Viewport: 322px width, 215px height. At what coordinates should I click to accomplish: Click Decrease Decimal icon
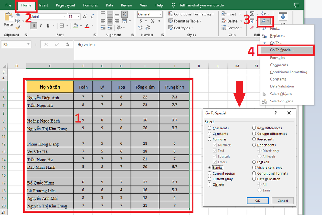coord(148,28)
